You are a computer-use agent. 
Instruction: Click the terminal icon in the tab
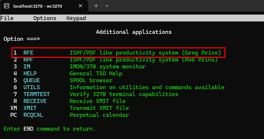[x=6, y=6]
